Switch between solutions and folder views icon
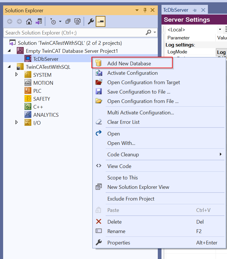Viewport: 227px width, 259px height. tap(39, 21)
